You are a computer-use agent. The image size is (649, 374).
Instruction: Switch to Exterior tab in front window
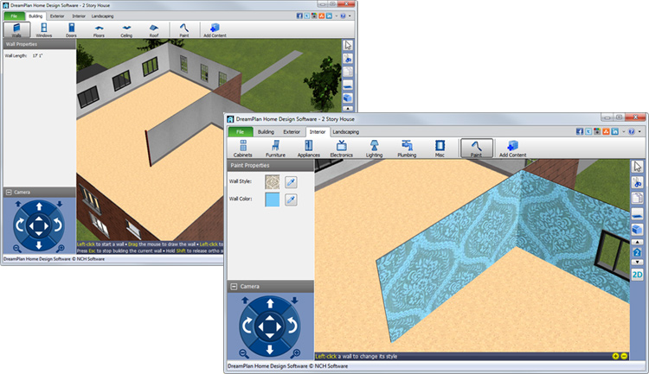tap(292, 132)
